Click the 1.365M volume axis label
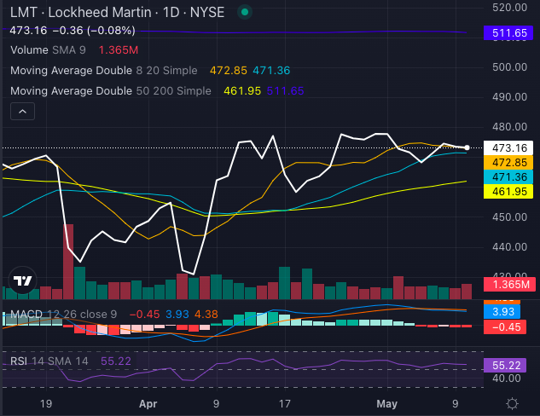 [x=509, y=285]
